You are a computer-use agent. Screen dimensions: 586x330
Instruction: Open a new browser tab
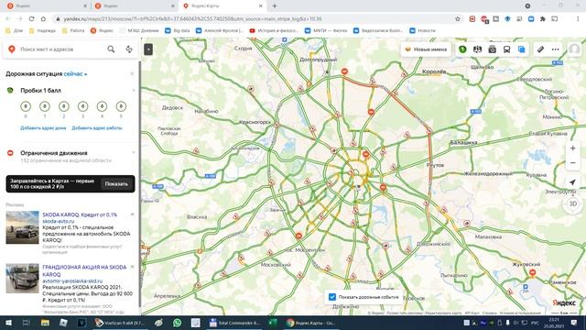[275, 6]
